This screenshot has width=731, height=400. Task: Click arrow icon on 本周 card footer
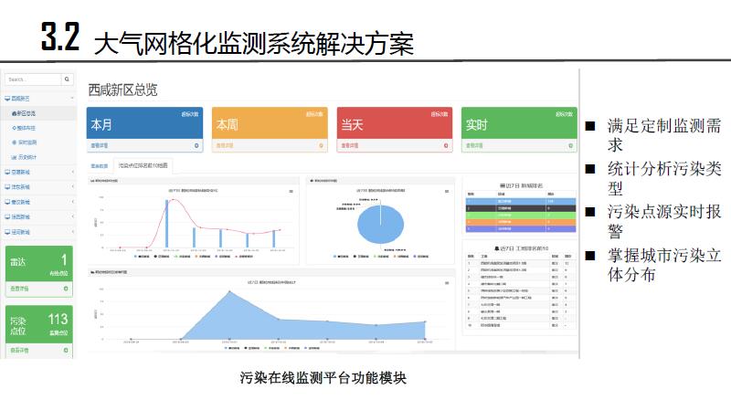323,145
